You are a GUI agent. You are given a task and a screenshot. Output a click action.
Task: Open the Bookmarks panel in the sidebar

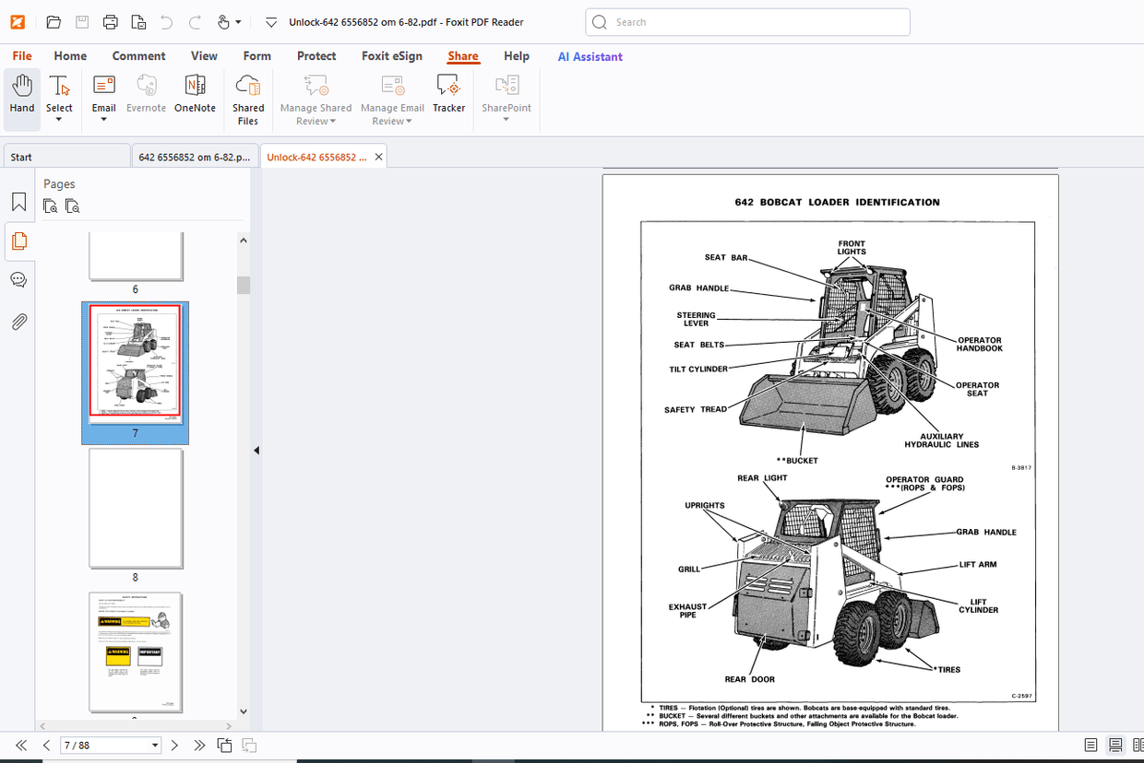pos(19,201)
